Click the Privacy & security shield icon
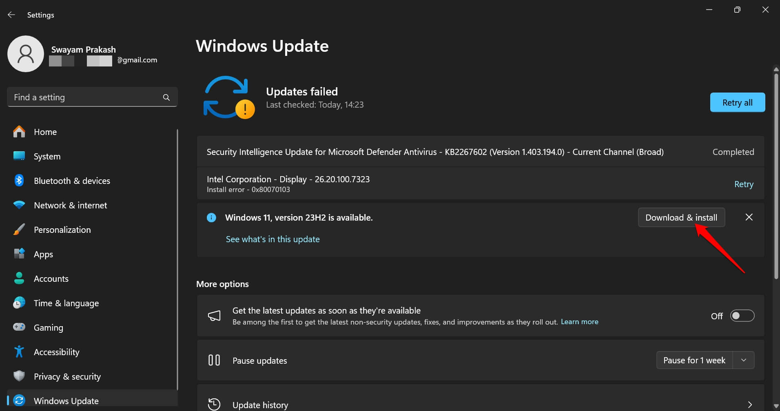 (19, 376)
